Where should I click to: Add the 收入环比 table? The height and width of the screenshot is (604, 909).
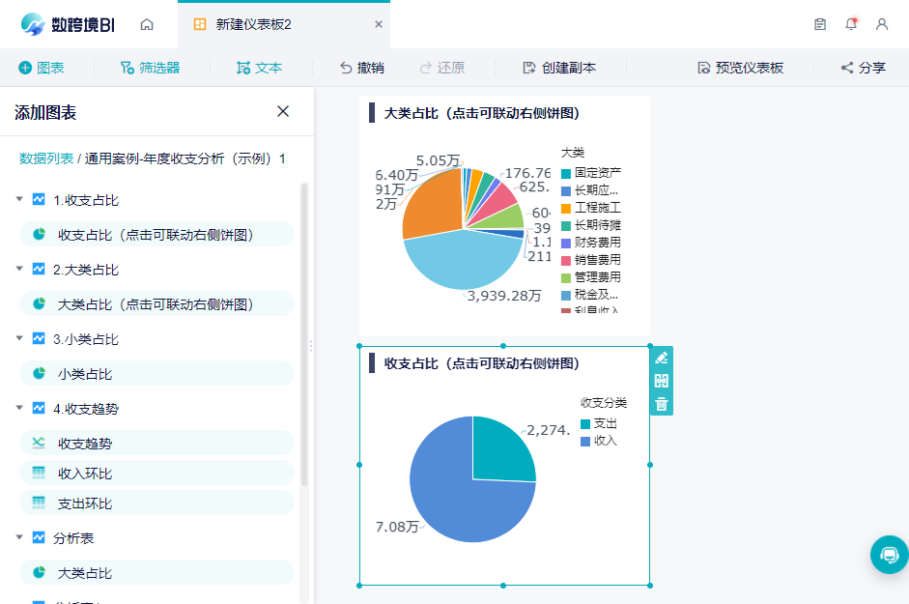(156, 473)
